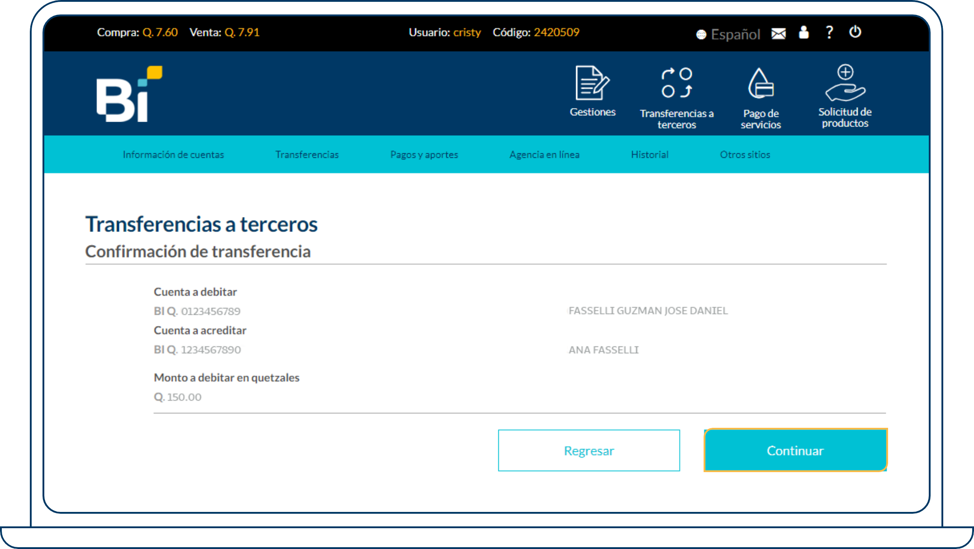The width and height of the screenshot is (974, 549).
Task: Select selling rate Q. 7.91
Action: coord(242,33)
